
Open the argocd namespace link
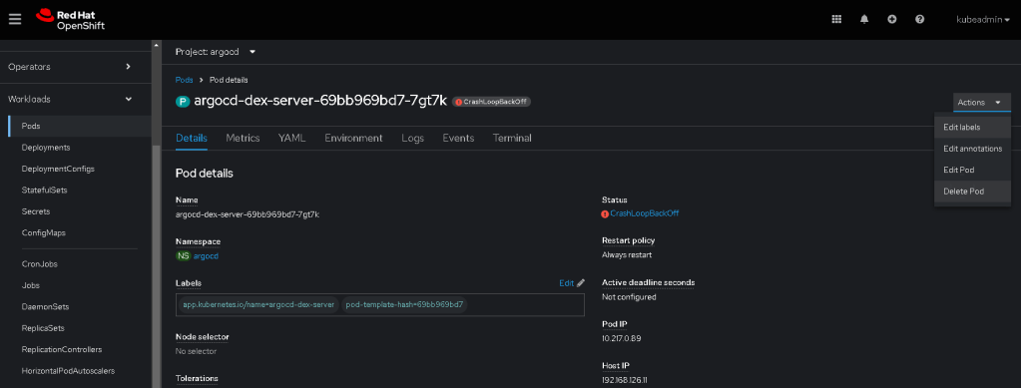pyautogui.click(x=206, y=256)
